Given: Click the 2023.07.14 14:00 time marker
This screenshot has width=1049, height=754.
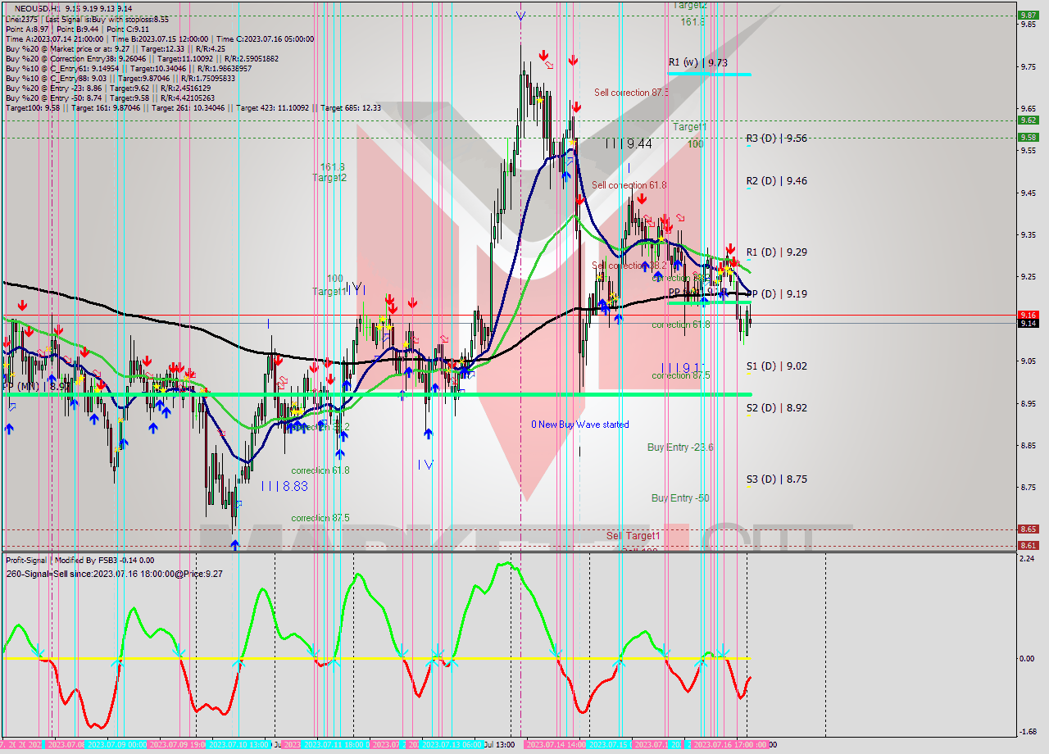Looking at the screenshot, I should pyautogui.click(x=556, y=745).
